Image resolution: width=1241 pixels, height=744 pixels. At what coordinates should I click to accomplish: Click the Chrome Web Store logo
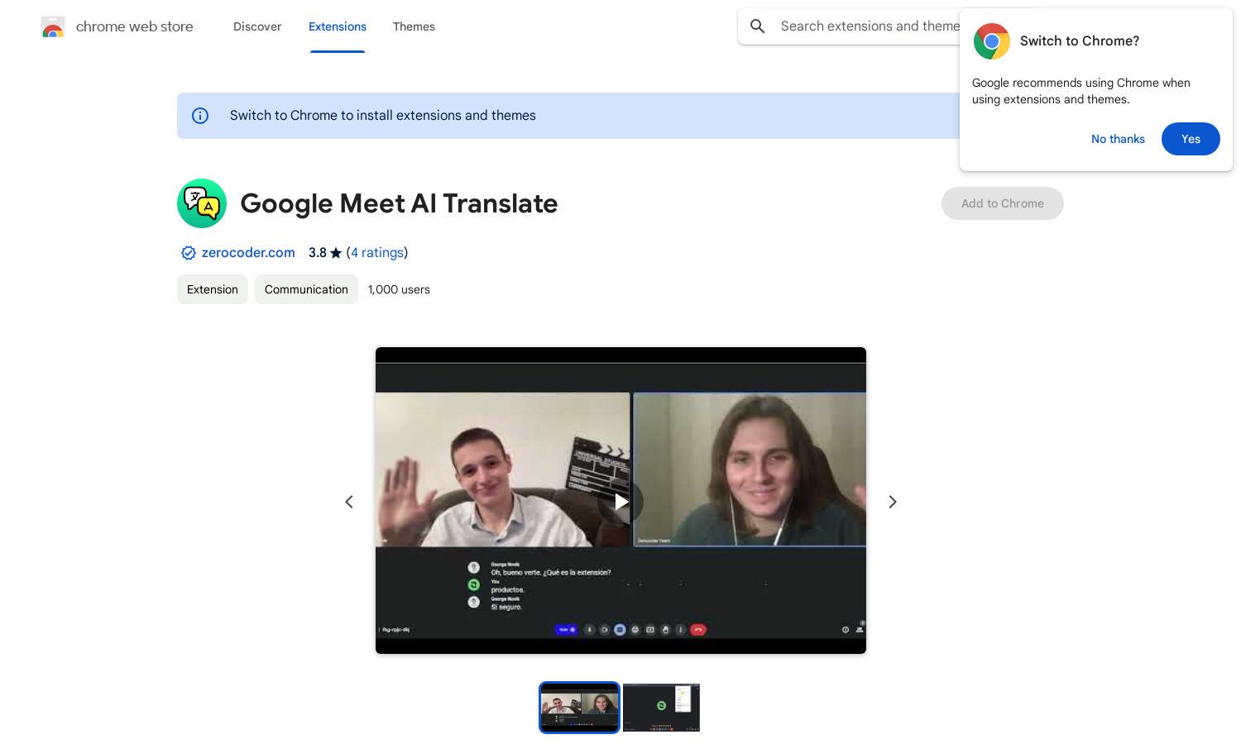53,26
